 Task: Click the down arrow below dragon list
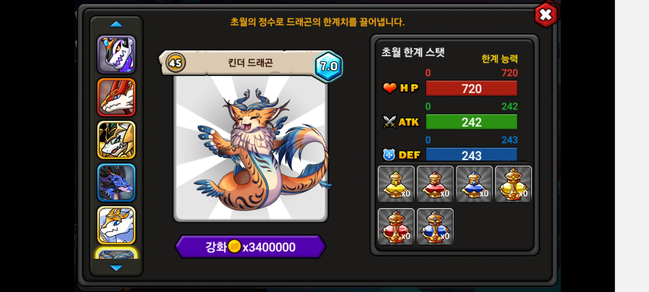(x=116, y=268)
